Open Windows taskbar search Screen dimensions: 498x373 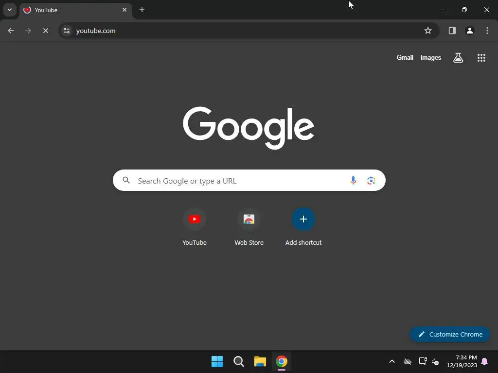238,361
